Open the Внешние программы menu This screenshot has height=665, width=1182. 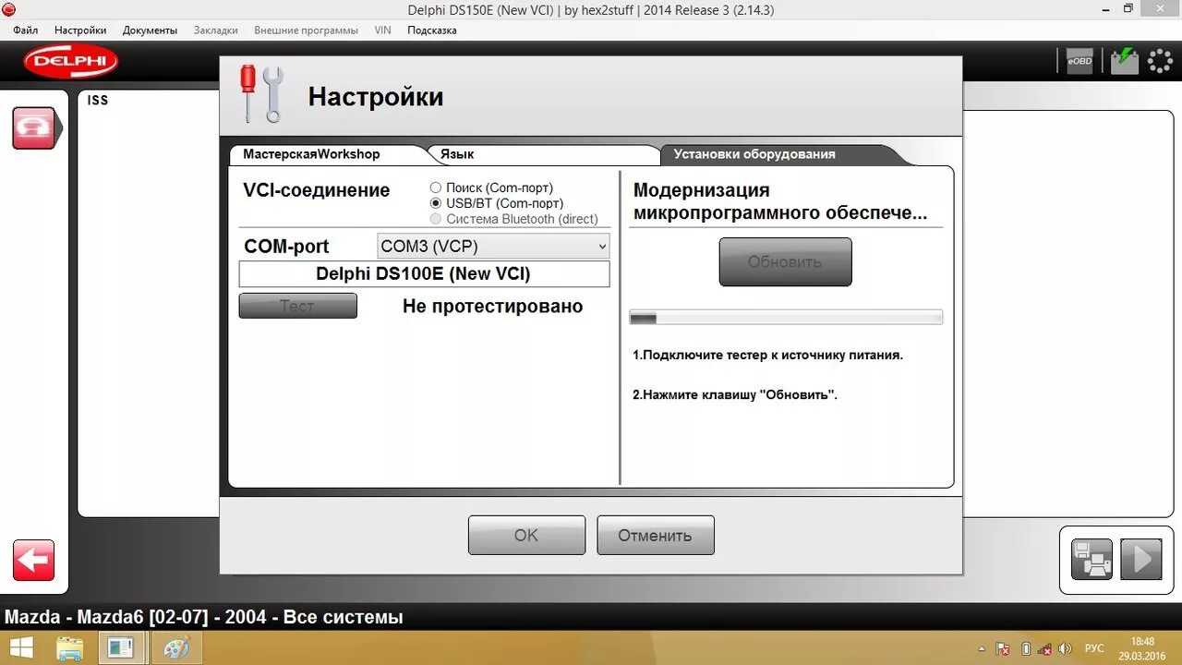pos(306,30)
